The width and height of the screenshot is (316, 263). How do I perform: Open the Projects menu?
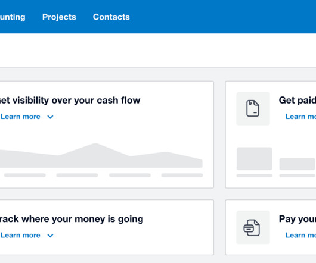pyautogui.click(x=59, y=17)
